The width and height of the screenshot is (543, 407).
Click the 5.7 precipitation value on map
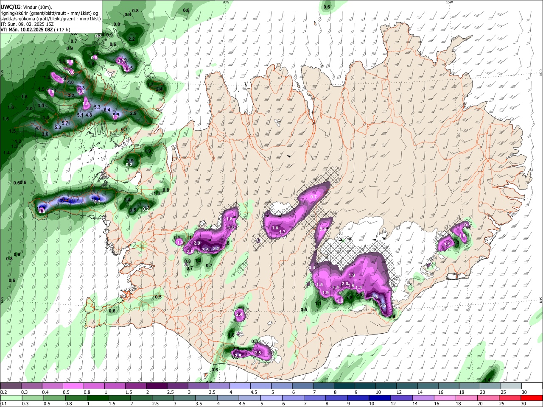click(x=65, y=123)
